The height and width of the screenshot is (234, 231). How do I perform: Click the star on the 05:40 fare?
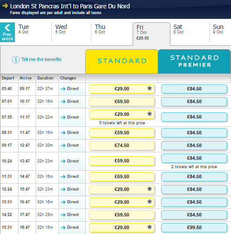[149, 88]
